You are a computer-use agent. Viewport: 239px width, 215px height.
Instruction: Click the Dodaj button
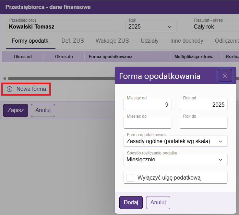131,203
